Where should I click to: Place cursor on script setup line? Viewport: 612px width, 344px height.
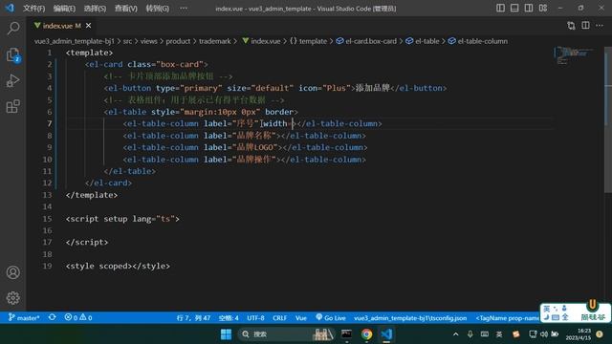coord(122,219)
